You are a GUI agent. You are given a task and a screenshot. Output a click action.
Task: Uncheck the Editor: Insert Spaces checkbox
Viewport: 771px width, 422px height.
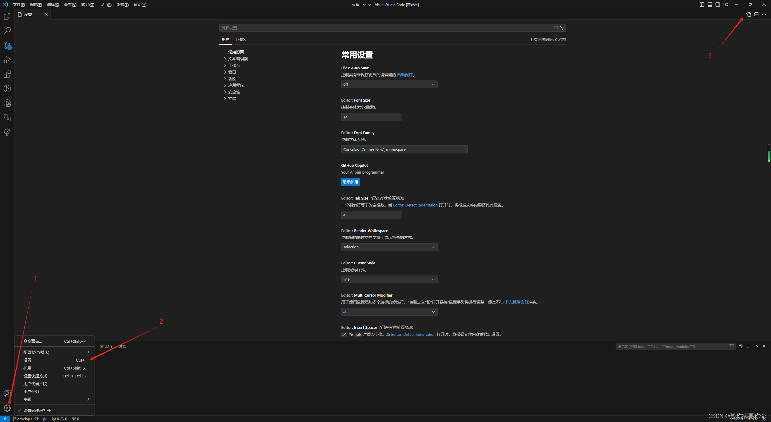344,334
